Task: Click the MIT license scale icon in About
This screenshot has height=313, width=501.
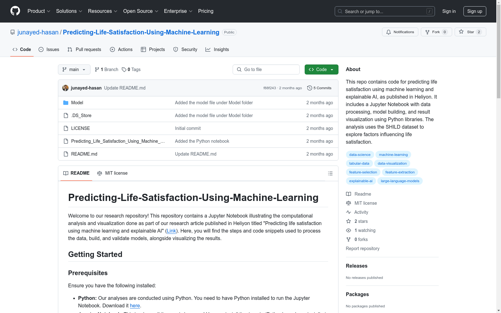Action: (349, 203)
